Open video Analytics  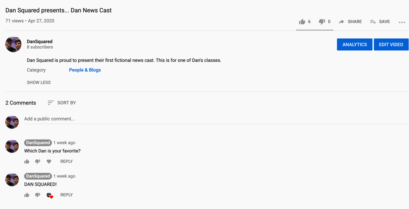point(355,44)
